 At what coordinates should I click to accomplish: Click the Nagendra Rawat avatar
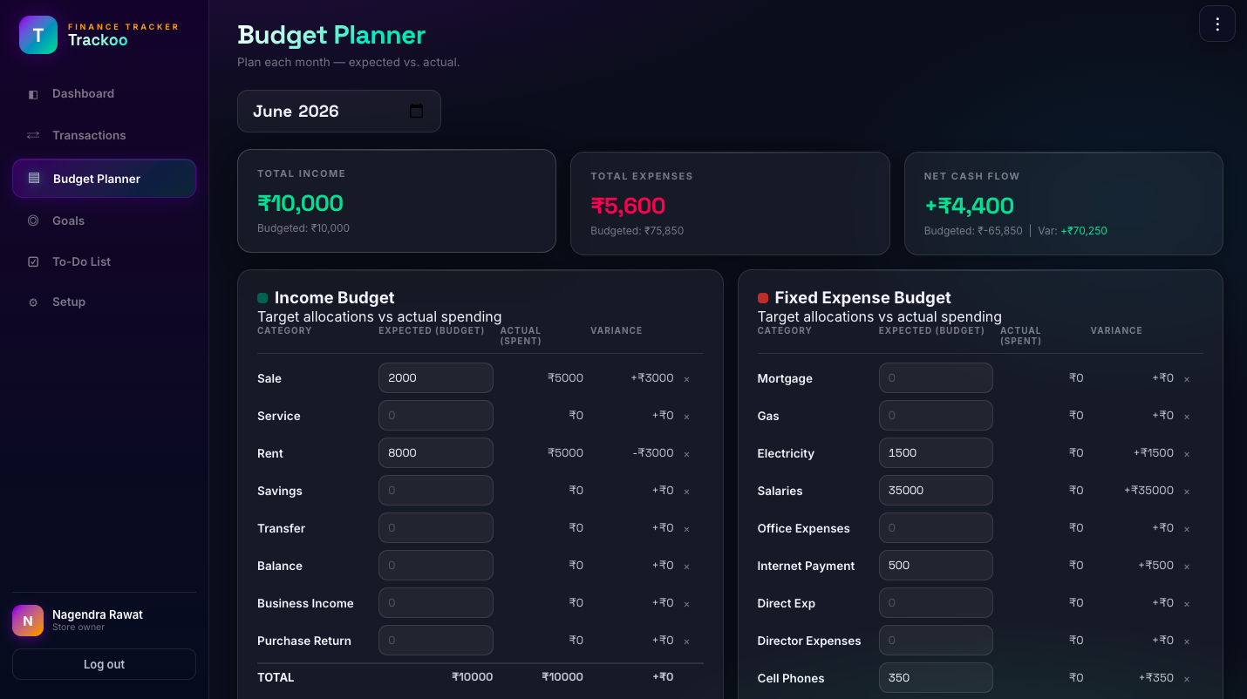28,621
